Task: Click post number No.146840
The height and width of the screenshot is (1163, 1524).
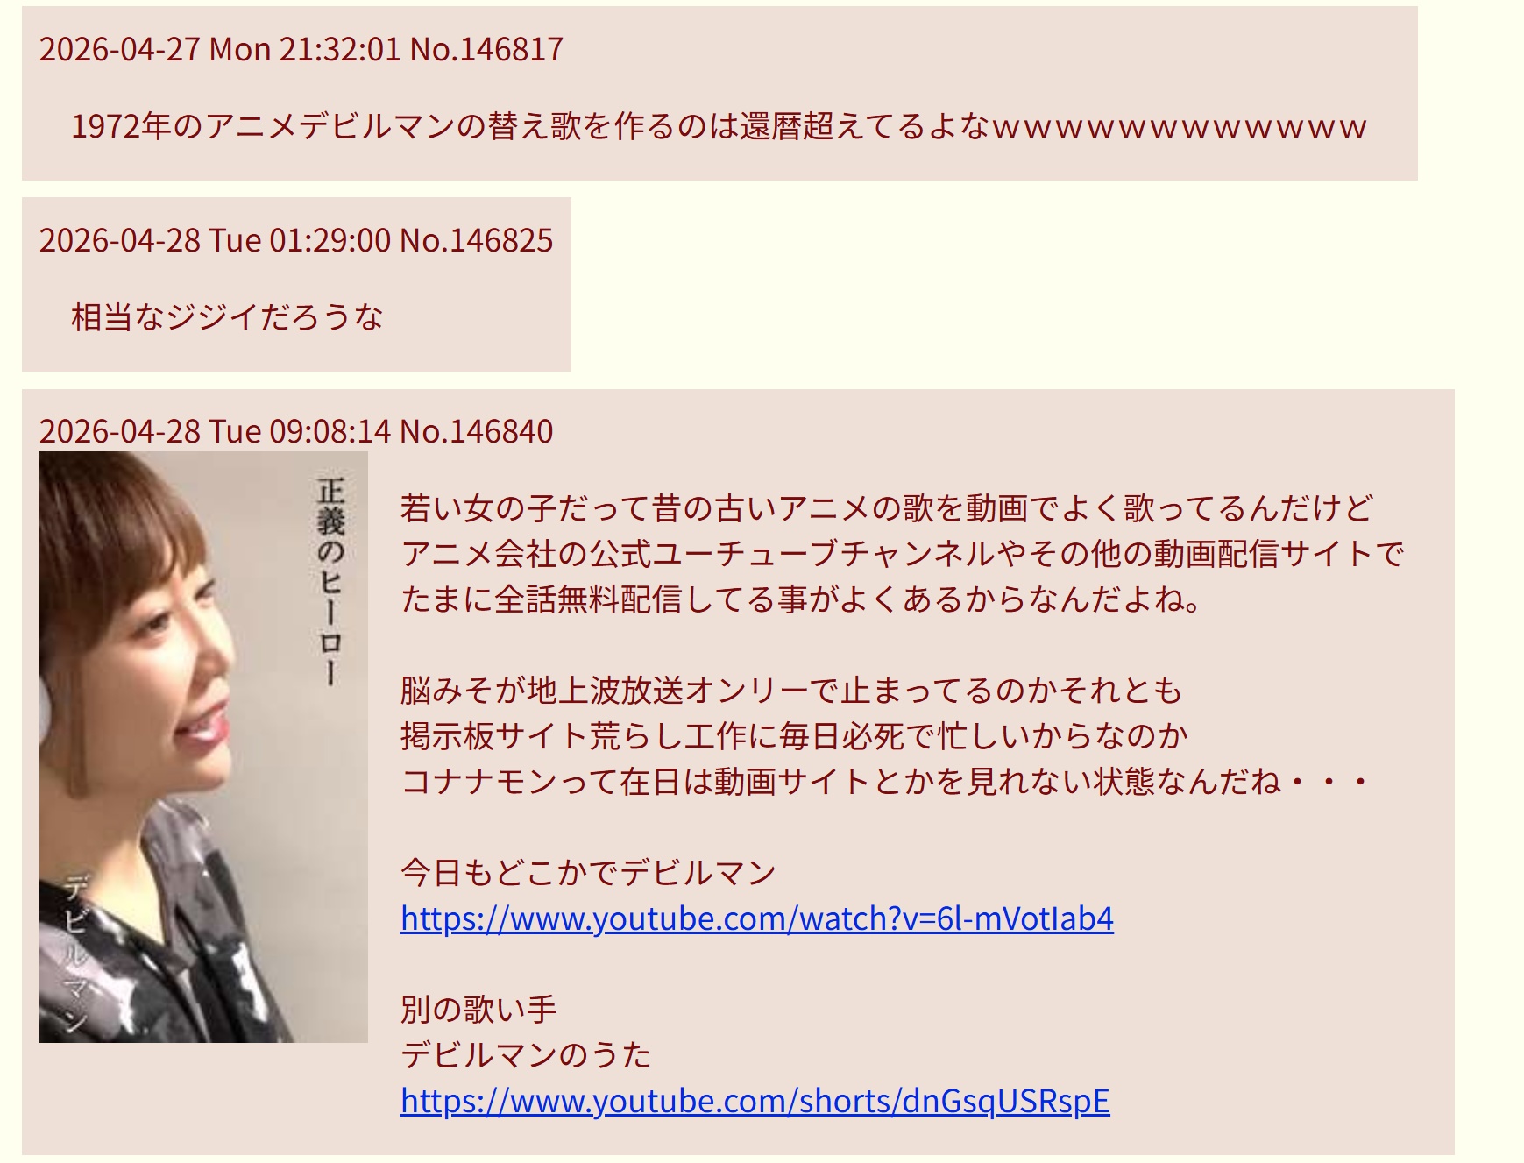Action: click(x=477, y=431)
